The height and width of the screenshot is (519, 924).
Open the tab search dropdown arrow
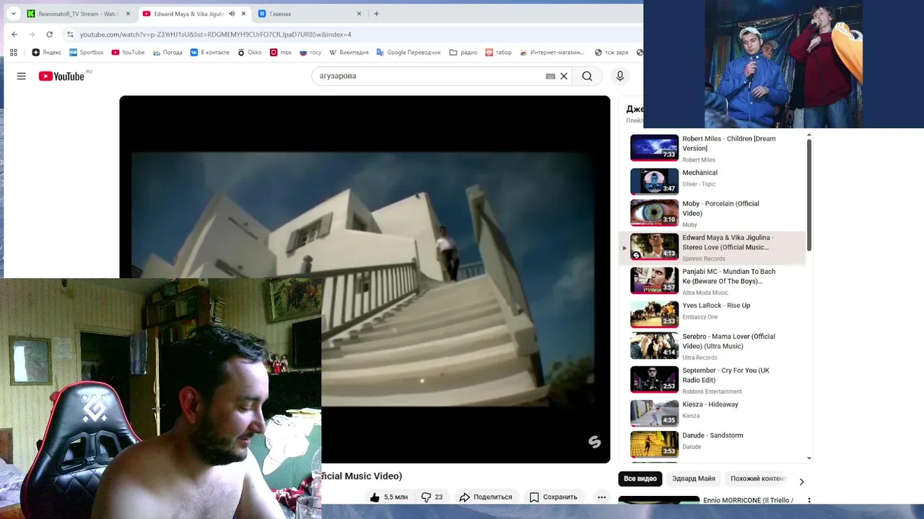(x=13, y=13)
